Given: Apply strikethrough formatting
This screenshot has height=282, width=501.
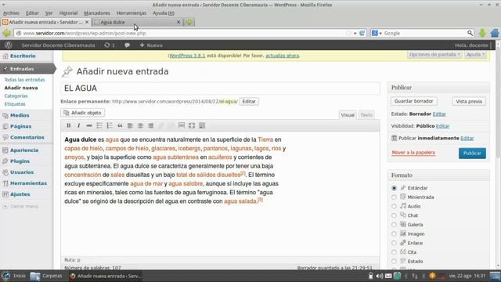Looking at the screenshot, I should pos(89,125).
